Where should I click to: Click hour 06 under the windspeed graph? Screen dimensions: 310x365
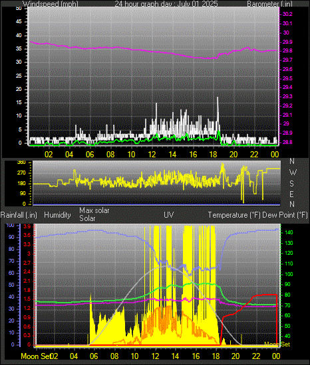pos(90,155)
